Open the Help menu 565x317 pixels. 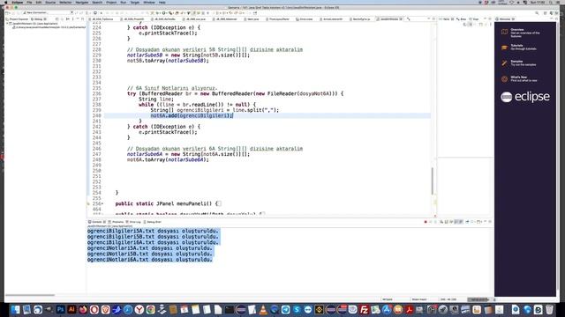point(162,3)
